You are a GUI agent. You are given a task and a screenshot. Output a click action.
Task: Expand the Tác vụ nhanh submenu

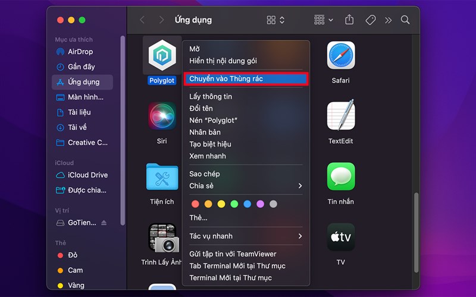(x=246, y=236)
